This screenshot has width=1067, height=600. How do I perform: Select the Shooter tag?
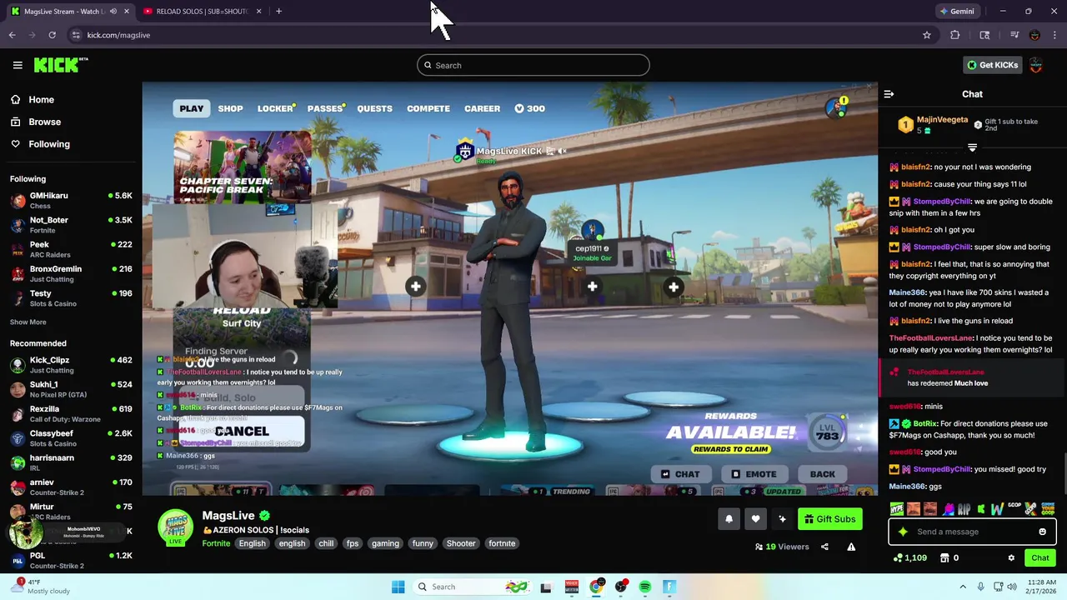(461, 543)
